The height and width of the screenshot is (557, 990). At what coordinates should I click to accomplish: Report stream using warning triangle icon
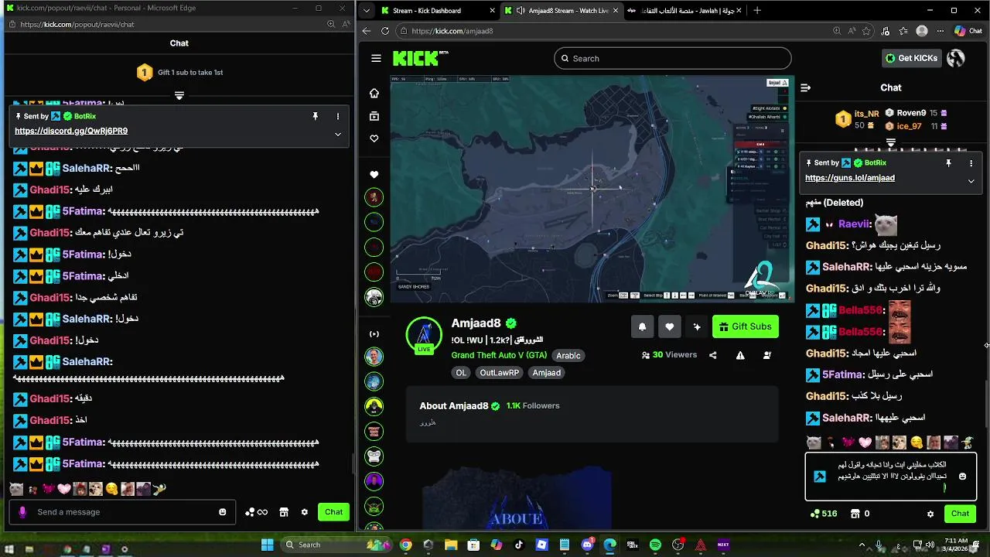pyautogui.click(x=740, y=355)
